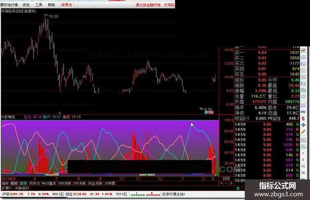The height and width of the screenshot is (200, 310).
Task: Open the 关联报价 tab
Action: (22, 188)
